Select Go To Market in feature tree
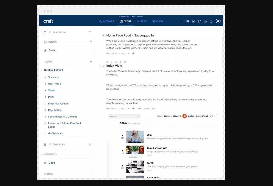The image size is (273, 186). (56, 134)
